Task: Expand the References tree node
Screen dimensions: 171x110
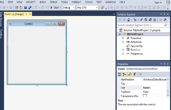Action: click(x=123, y=42)
